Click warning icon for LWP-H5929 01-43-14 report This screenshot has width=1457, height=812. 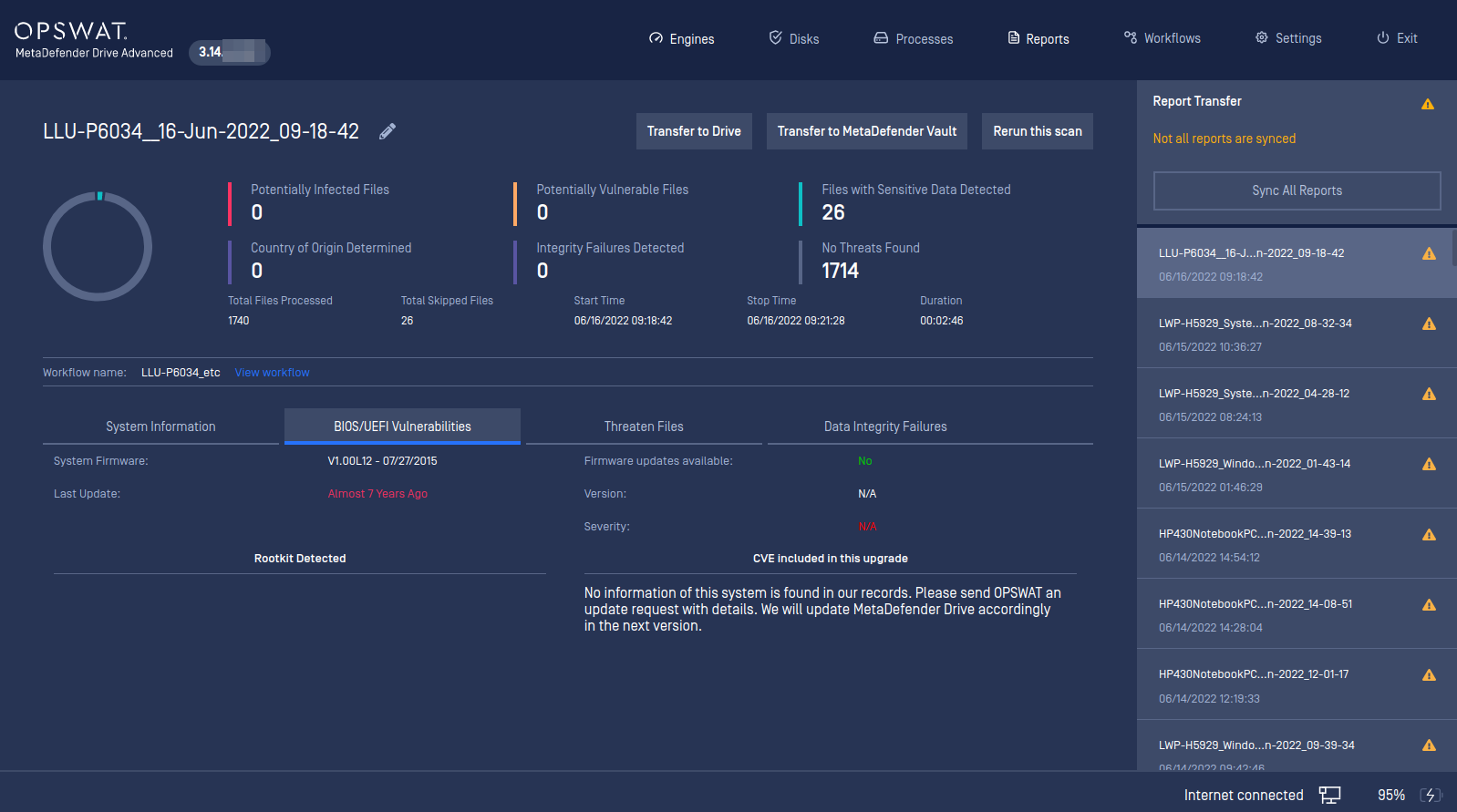click(x=1429, y=464)
